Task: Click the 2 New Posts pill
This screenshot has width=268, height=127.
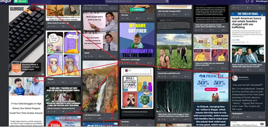Action: pyautogui.click(x=137, y=10)
